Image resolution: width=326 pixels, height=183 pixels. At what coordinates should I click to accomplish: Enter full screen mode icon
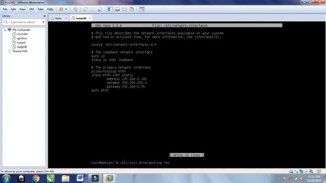tap(124, 9)
